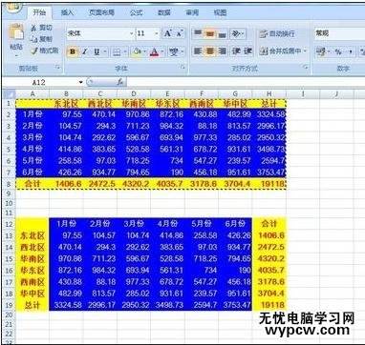Expand the 对齐方式 group dialog launcher

tap(306, 68)
